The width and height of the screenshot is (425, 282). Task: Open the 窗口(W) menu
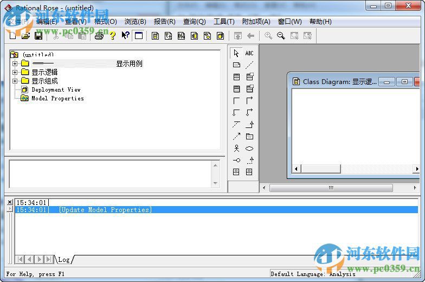289,22
